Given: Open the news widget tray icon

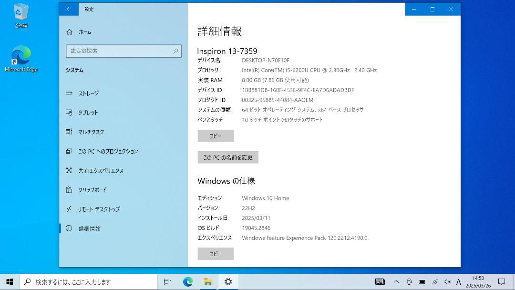Looking at the screenshot, I should pos(380,282).
